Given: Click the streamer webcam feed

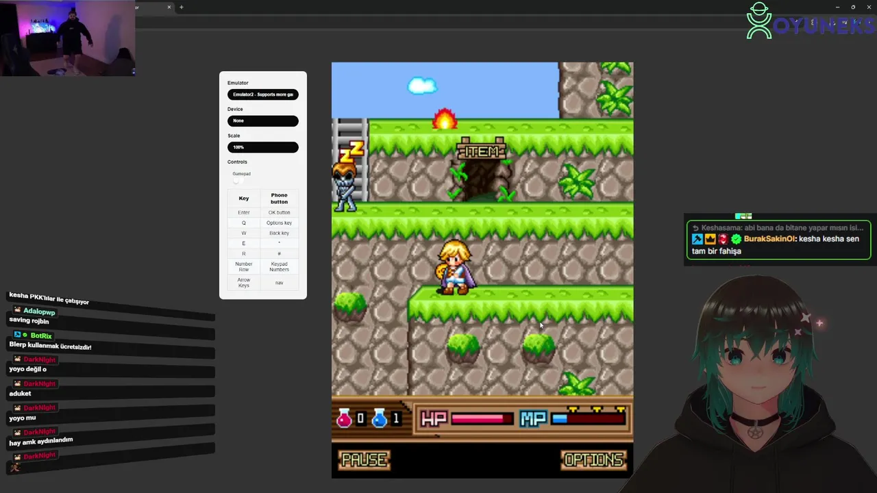Looking at the screenshot, I should (x=67, y=38).
